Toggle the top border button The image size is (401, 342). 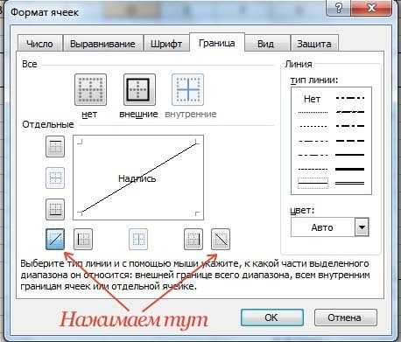pyautogui.click(x=55, y=147)
